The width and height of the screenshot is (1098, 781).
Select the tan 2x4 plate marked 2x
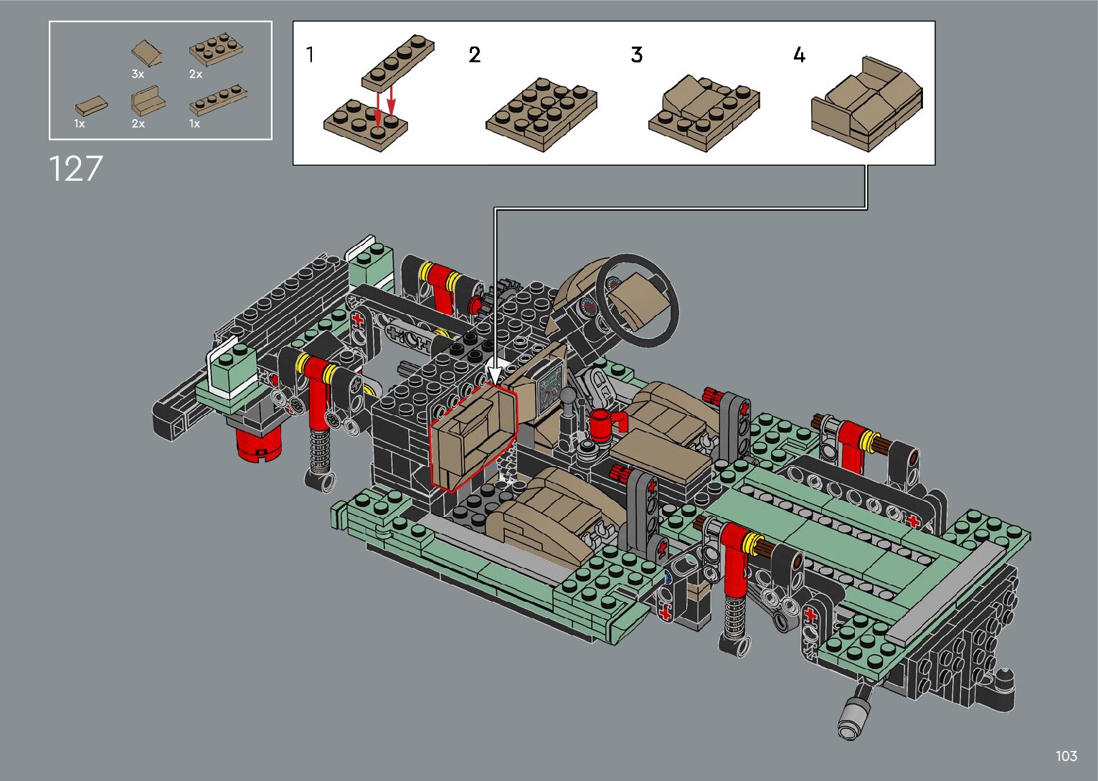point(215,51)
